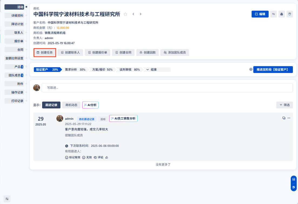Image resolution: width=298 pixels, height=204 pixels.
Task: Click the 编辑 edit button
Action: point(260,14)
